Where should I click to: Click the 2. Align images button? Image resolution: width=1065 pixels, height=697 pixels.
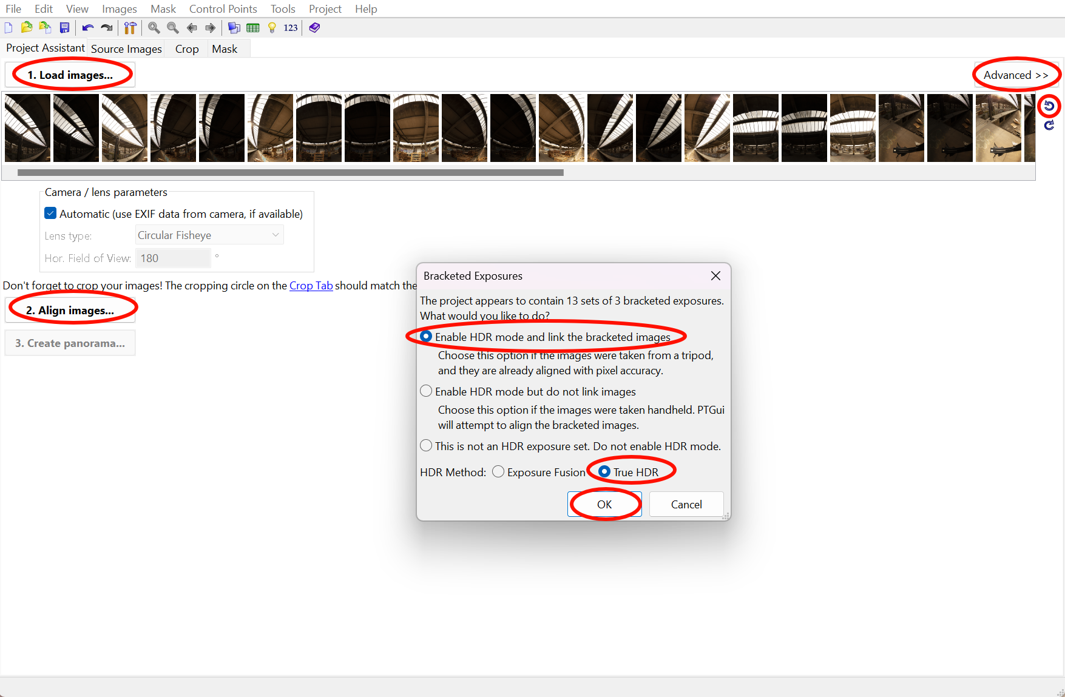70,311
